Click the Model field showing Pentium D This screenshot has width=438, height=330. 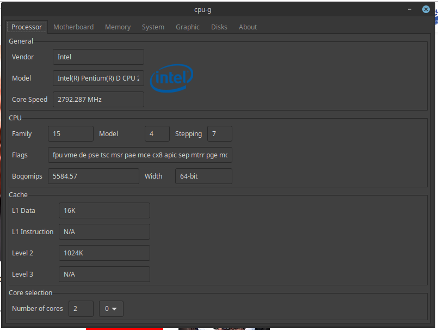point(98,78)
